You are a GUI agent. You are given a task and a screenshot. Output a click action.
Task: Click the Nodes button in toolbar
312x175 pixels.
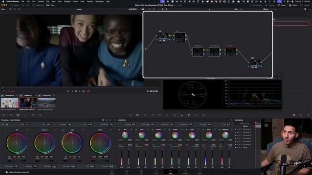tap(281, 5)
